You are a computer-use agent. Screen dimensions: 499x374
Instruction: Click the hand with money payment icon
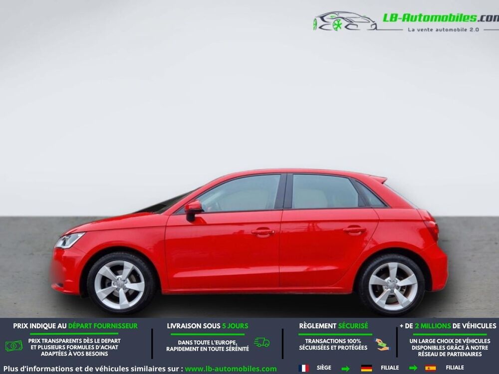click(382, 345)
